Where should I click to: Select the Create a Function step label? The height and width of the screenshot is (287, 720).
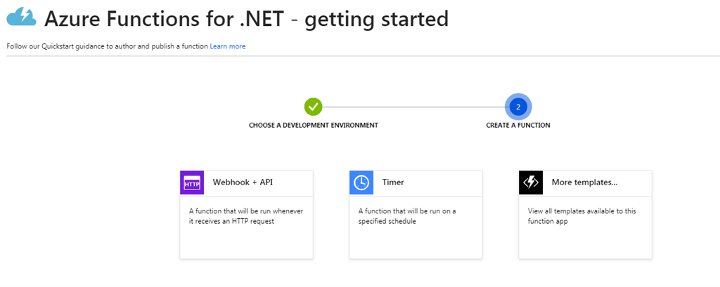(x=518, y=126)
